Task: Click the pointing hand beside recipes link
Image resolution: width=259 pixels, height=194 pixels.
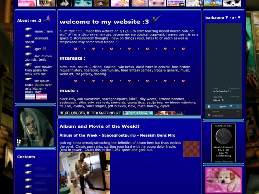Action: 28,166
